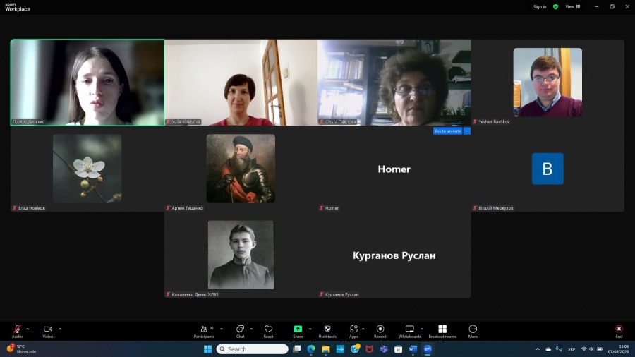Open the Participants panel

tap(204, 331)
